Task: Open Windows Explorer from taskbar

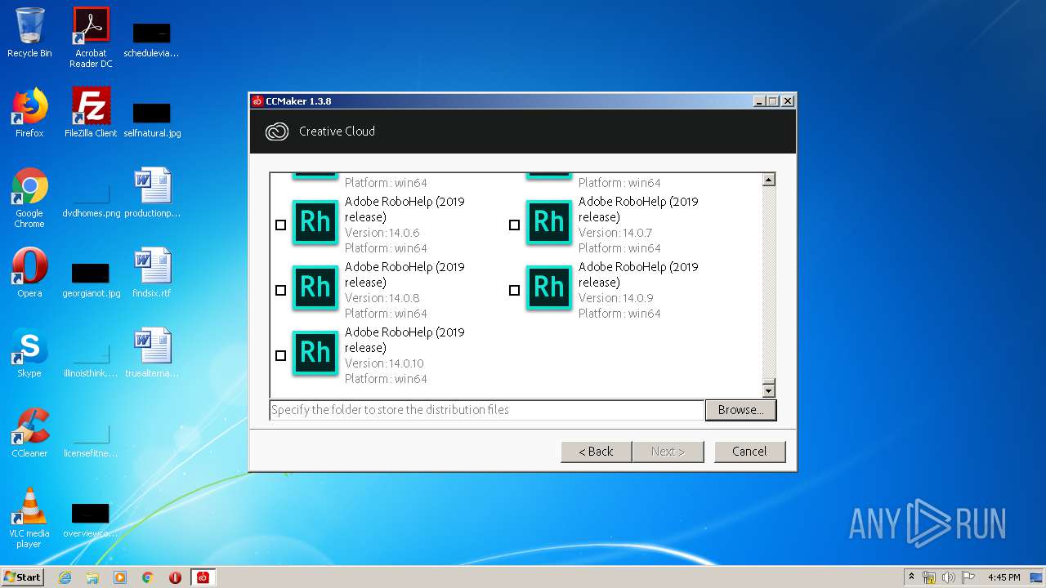Action: pyautogui.click(x=92, y=577)
